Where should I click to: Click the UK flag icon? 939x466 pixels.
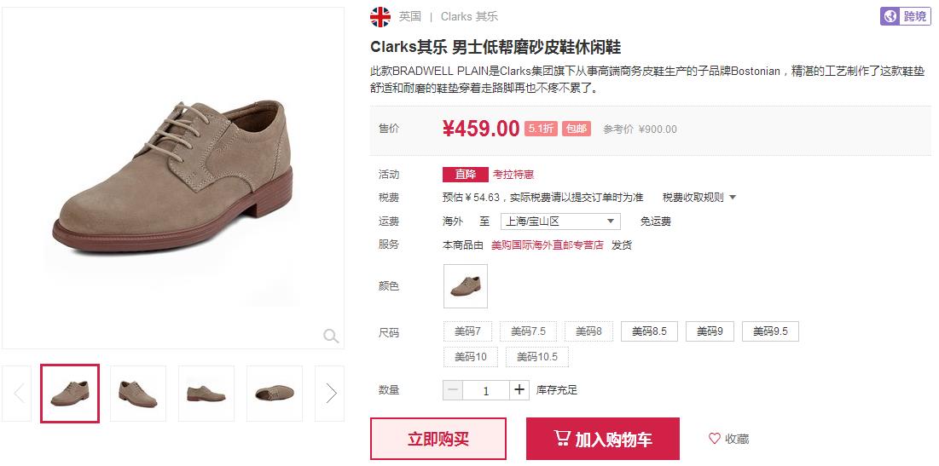(x=380, y=17)
